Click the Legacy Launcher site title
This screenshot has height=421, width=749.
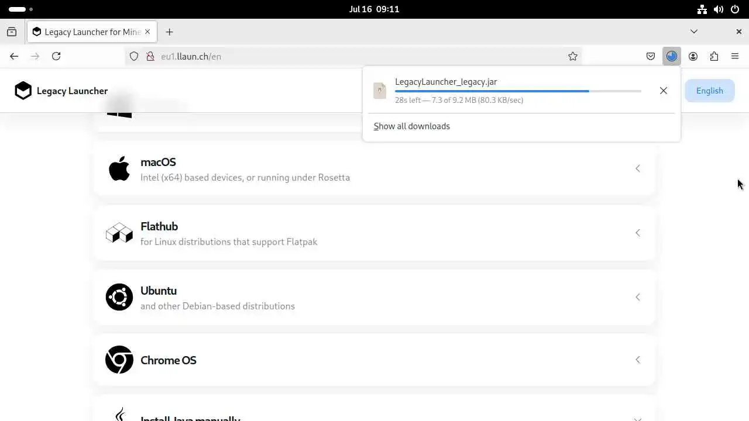(x=72, y=91)
